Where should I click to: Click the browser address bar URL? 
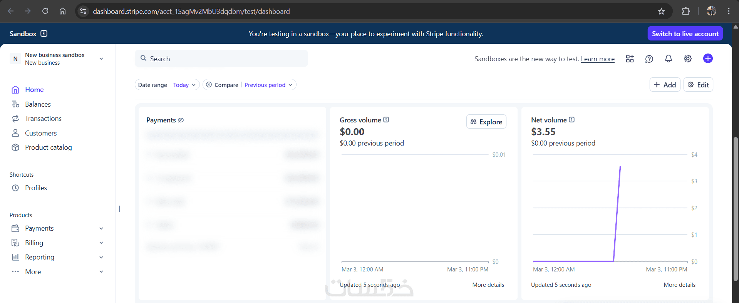coord(191,12)
